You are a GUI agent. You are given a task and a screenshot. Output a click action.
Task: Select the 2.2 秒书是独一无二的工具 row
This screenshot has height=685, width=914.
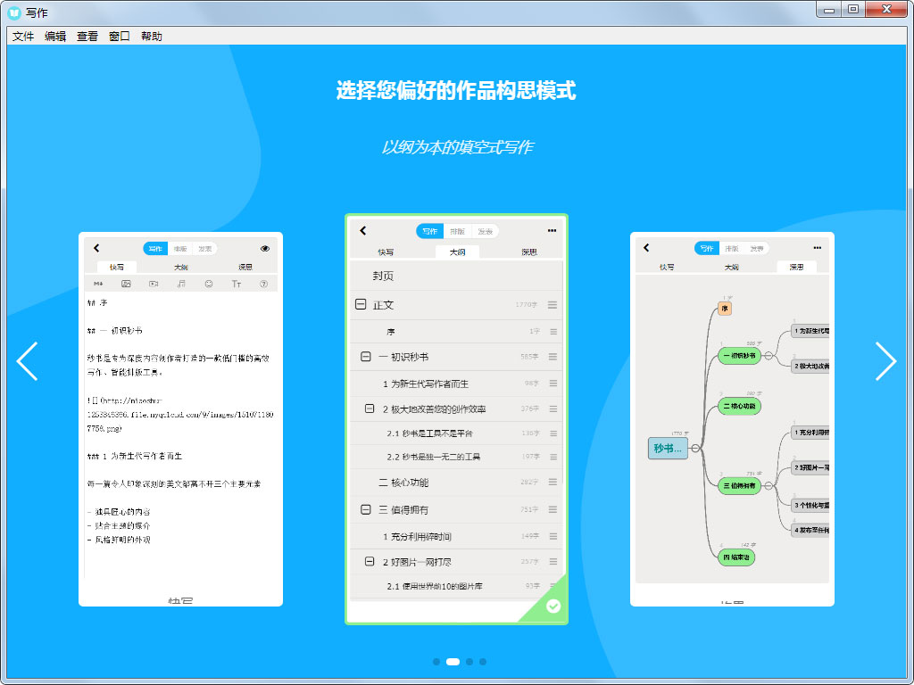(x=456, y=457)
